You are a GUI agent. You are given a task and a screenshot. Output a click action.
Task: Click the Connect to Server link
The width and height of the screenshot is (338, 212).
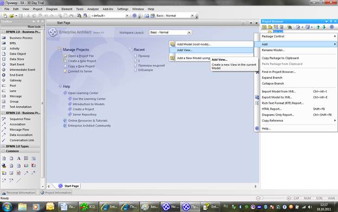[80, 71]
